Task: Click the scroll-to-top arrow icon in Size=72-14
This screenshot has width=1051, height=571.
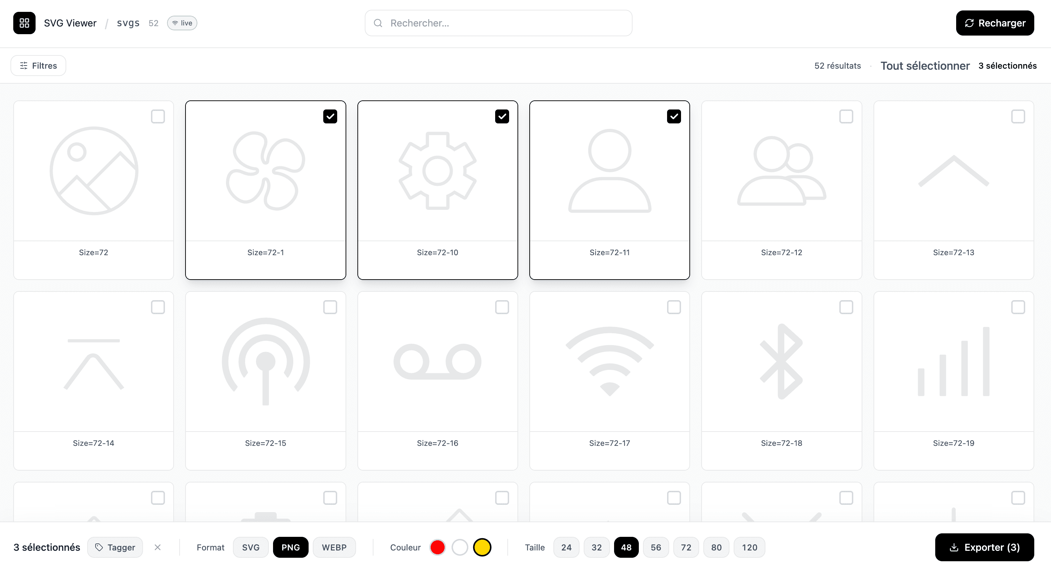Action: tap(94, 364)
